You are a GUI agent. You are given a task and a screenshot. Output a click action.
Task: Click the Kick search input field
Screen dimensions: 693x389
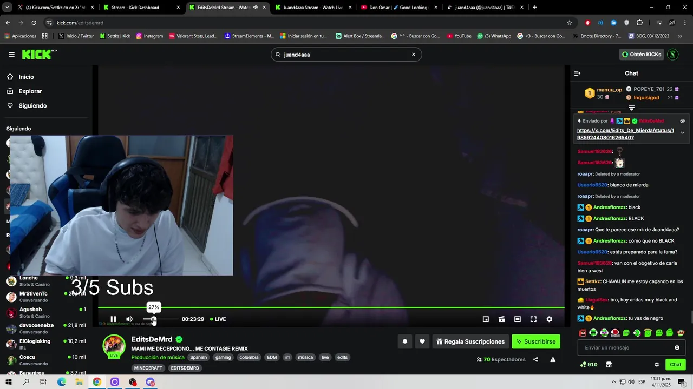pyautogui.click(x=346, y=55)
